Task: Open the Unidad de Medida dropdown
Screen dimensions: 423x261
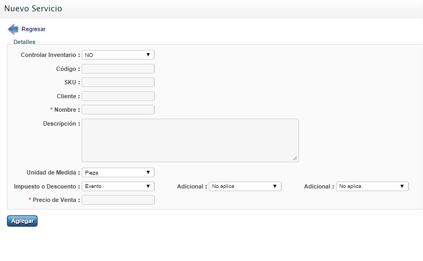Action: pyautogui.click(x=118, y=172)
